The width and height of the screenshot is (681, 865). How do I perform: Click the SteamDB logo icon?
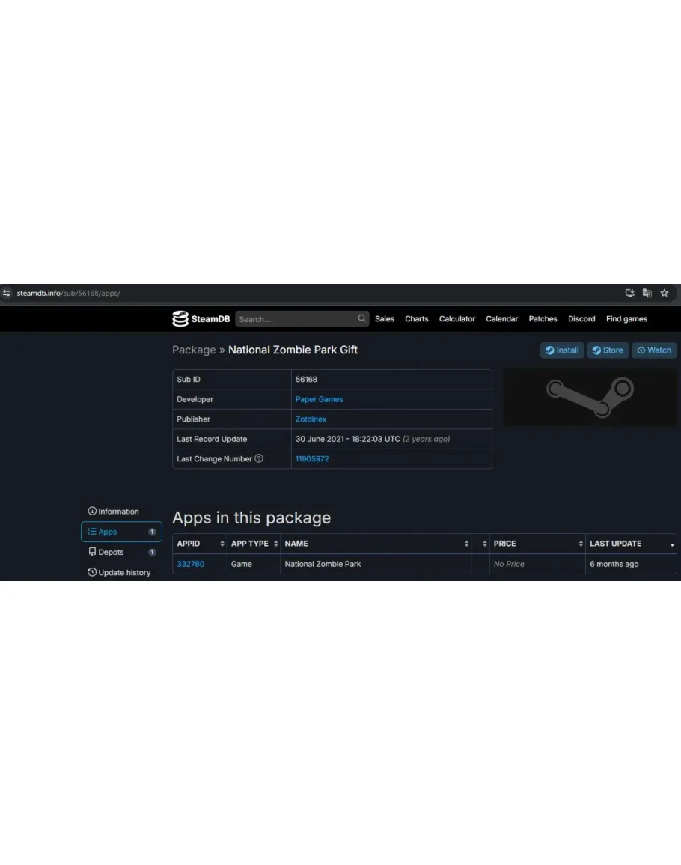tap(180, 319)
